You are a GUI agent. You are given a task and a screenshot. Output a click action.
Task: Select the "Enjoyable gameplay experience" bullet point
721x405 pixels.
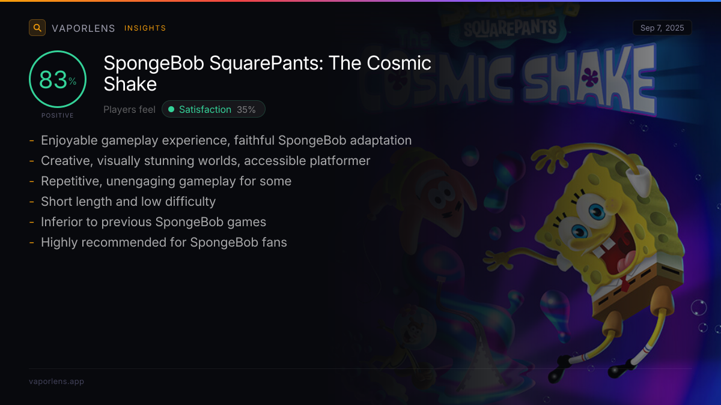pyautogui.click(x=226, y=140)
